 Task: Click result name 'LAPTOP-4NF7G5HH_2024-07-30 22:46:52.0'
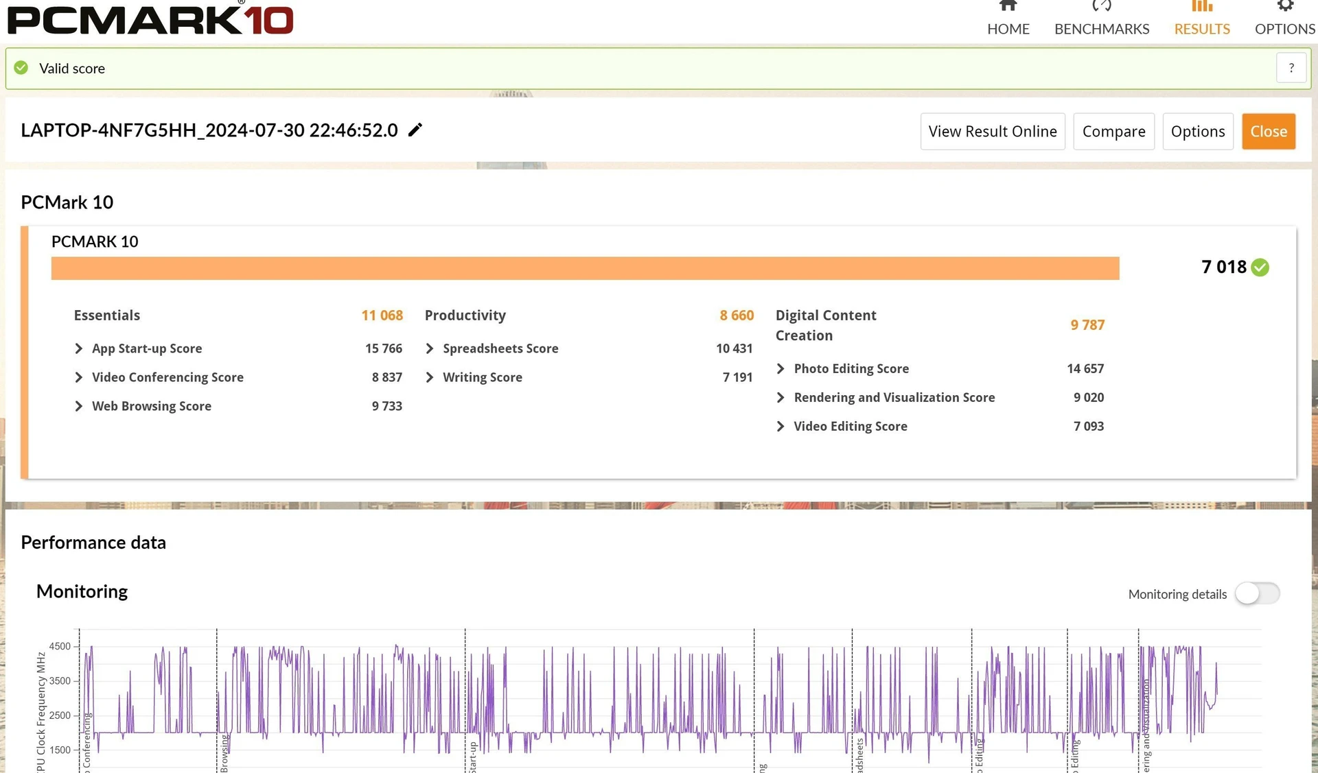[x=209, y=130]
